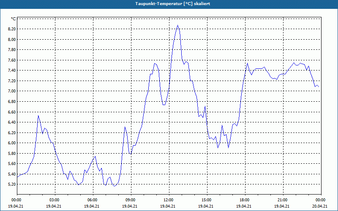The image size is (338, 211).
Task: Select the 5,80 y-axis label
Action: pos(12,153)
